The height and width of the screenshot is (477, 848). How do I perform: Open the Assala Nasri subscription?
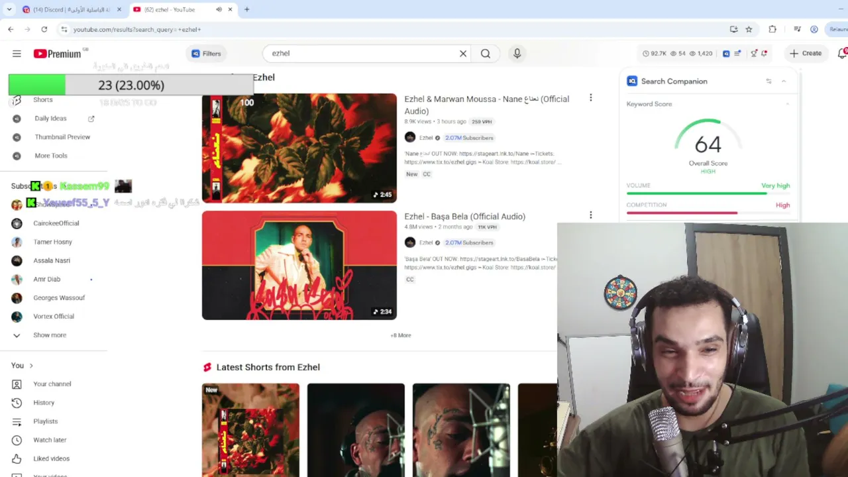point(52,260)
